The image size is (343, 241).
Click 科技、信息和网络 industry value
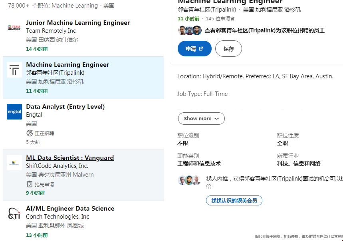click(x=299, y=163)
